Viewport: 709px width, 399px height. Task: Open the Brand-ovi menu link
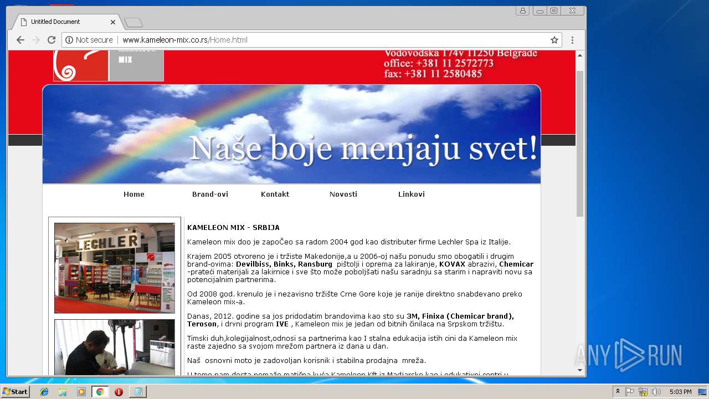pos(210,195)
